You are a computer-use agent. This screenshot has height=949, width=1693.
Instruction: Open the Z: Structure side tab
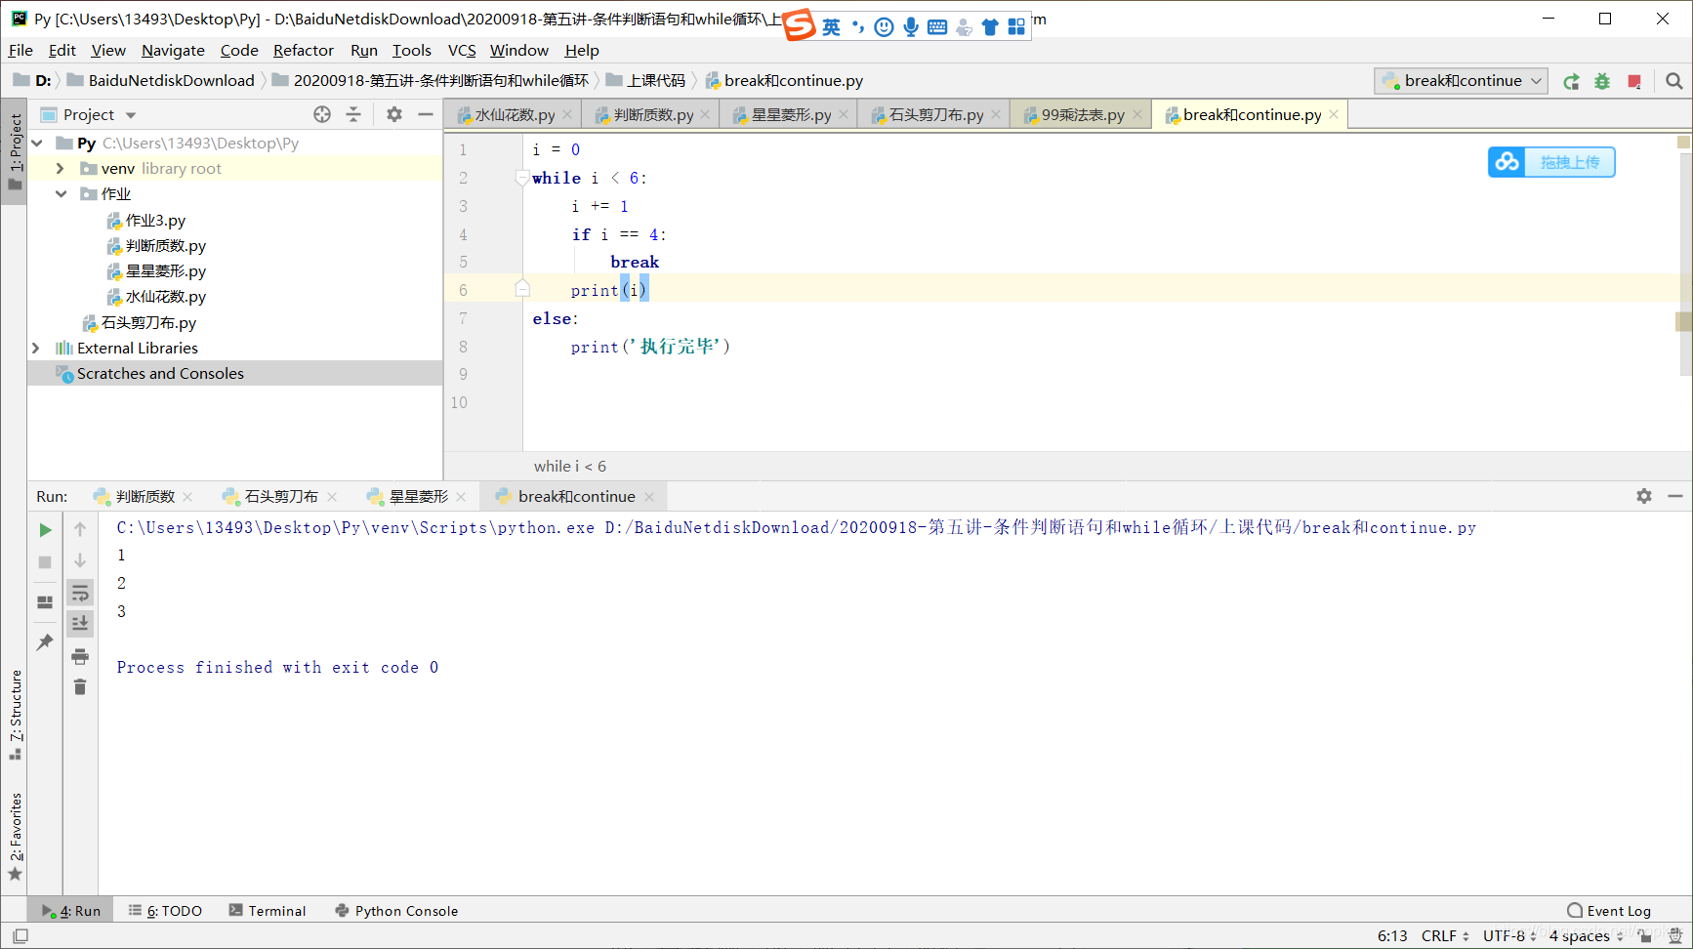click(15, 715)
